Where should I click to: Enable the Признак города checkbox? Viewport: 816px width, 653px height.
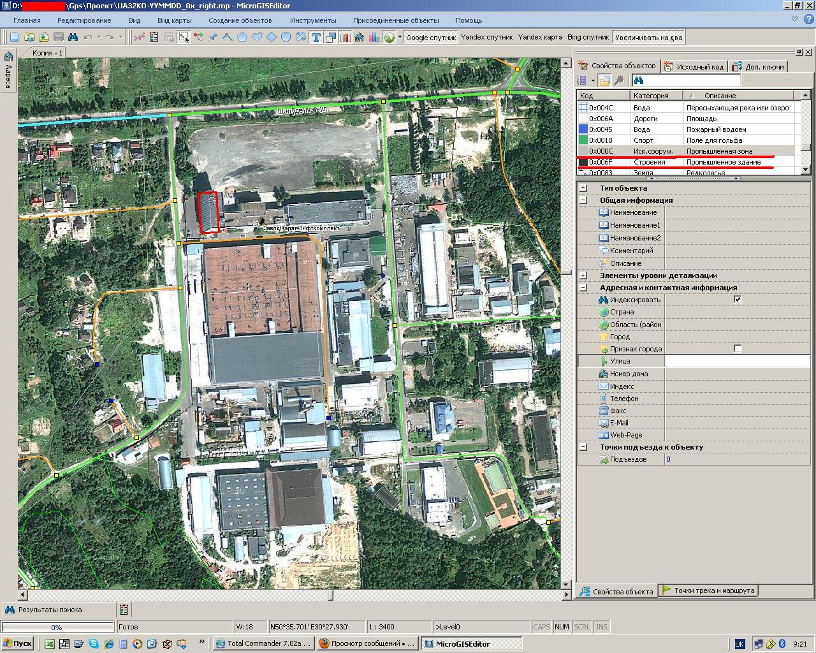pyautogui.click(x=738, y=349)
